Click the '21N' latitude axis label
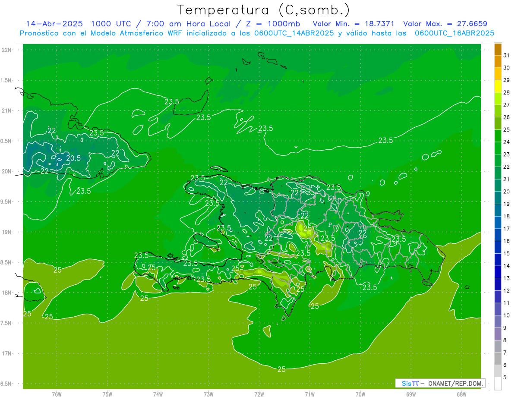 tap(6, 110)
